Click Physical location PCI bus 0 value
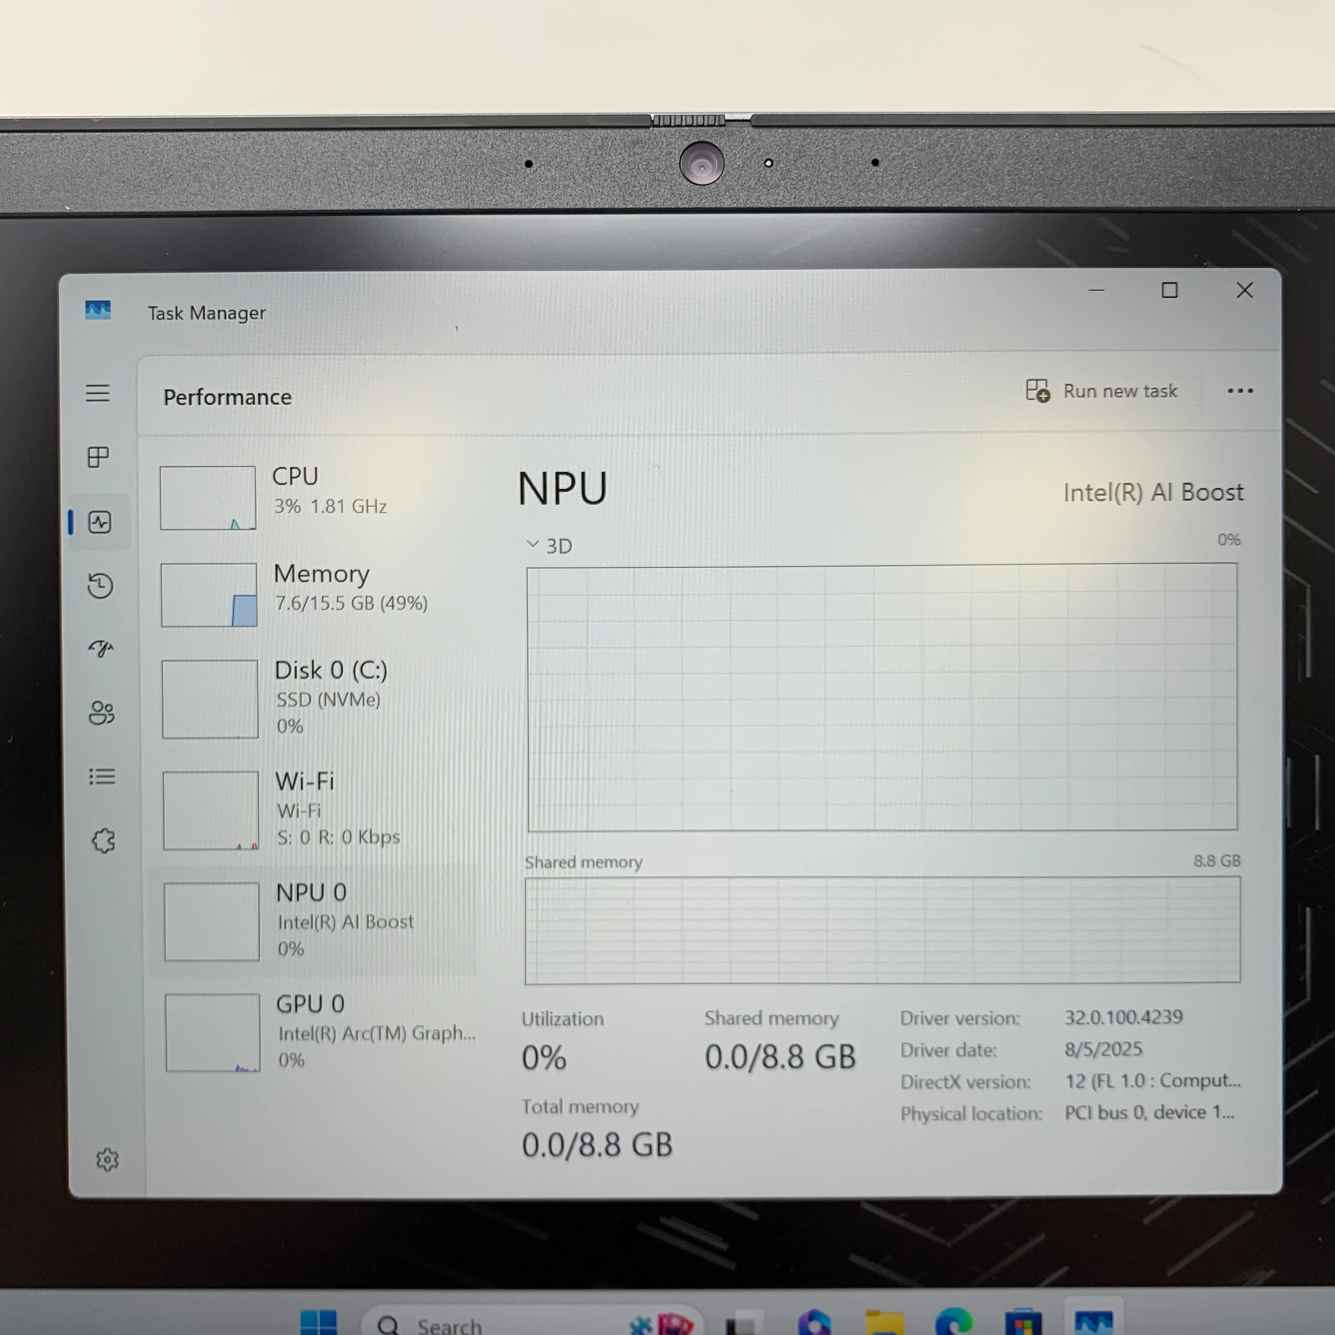The image size is (1335, 1335). click(1149, 1112)
